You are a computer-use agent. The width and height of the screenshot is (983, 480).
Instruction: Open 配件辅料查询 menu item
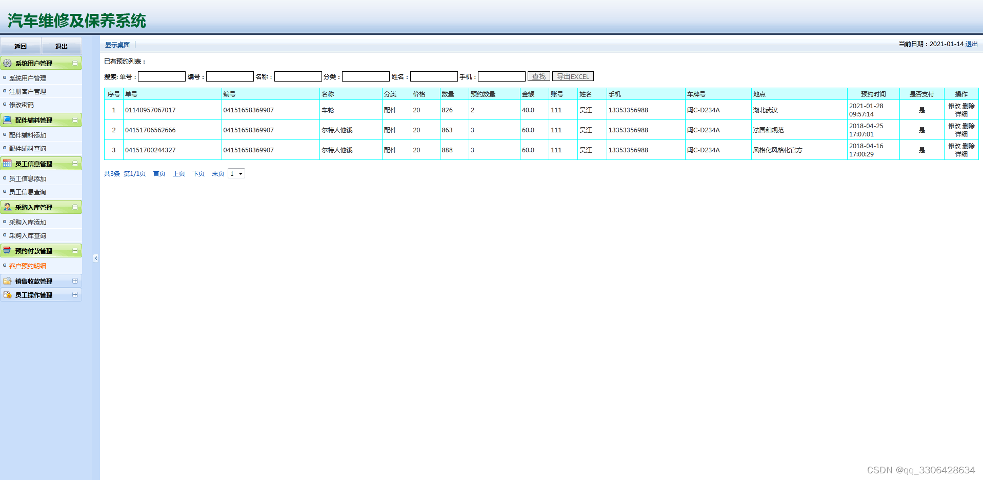(28, 149)
